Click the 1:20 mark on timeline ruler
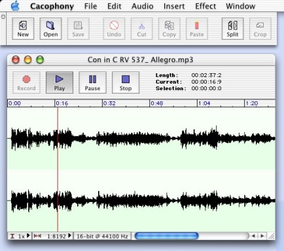The image size is (284, 251). click(252, 103)
